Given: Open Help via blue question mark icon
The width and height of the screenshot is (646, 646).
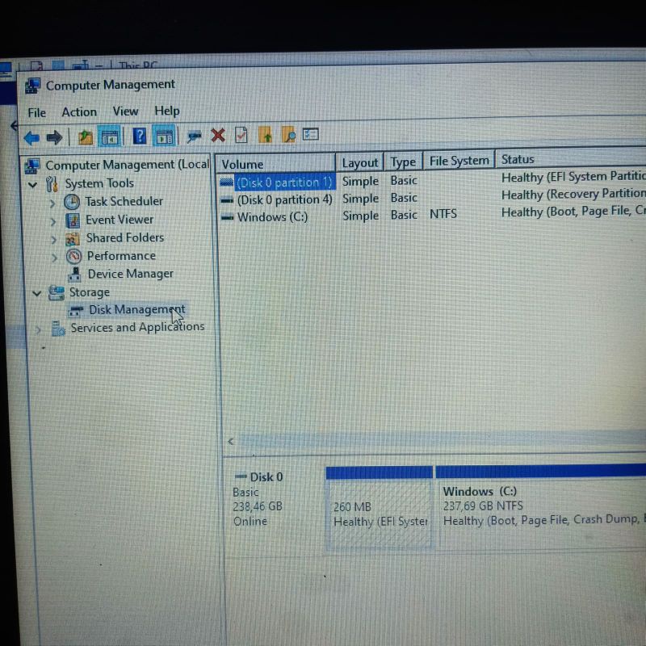Looking at the screenshot, I should (140, 136).
